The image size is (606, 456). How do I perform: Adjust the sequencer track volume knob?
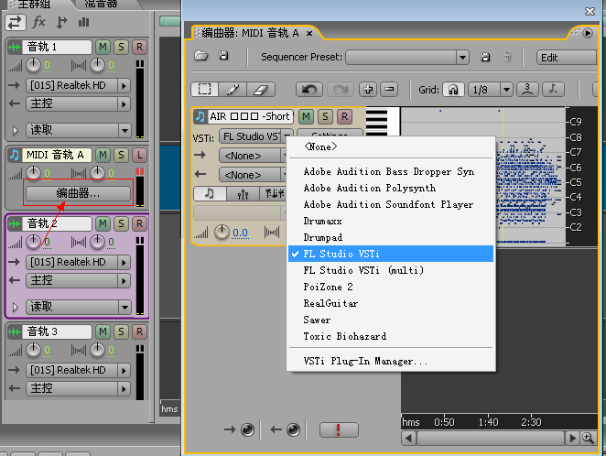(222, 233)
